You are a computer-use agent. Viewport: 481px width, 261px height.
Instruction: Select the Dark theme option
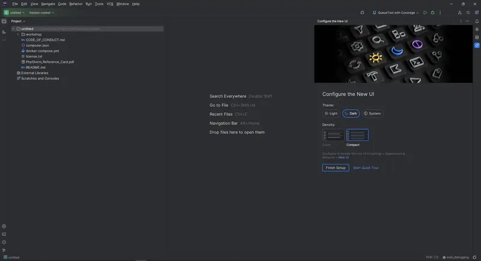click(x=351, y=113)
